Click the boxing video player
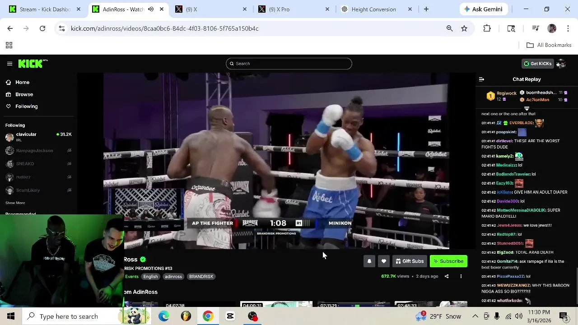 276,161
